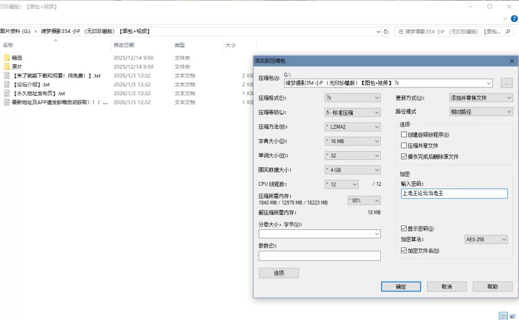This screenshot has height=320, width=519.
Task: Click the 输入密码 password field
Action: (453, 193)
